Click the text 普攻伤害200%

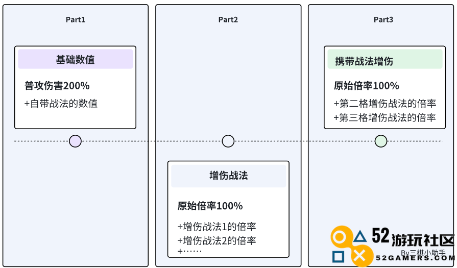click(57, 86)
